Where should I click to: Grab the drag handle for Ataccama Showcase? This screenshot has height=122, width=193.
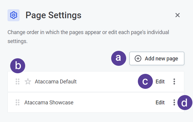(17, 103)
